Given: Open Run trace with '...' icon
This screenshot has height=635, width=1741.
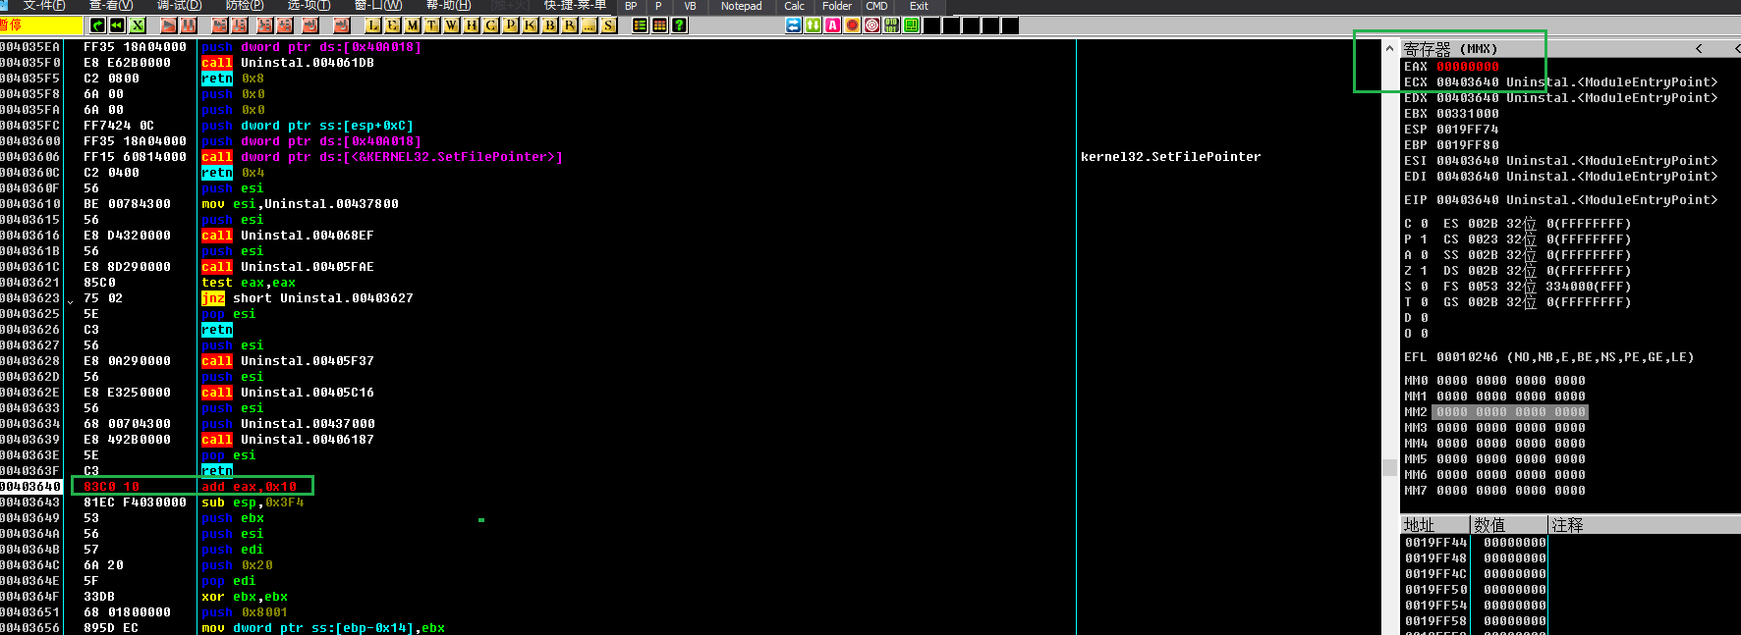Looking at the screenshot, I should point(590,26).
